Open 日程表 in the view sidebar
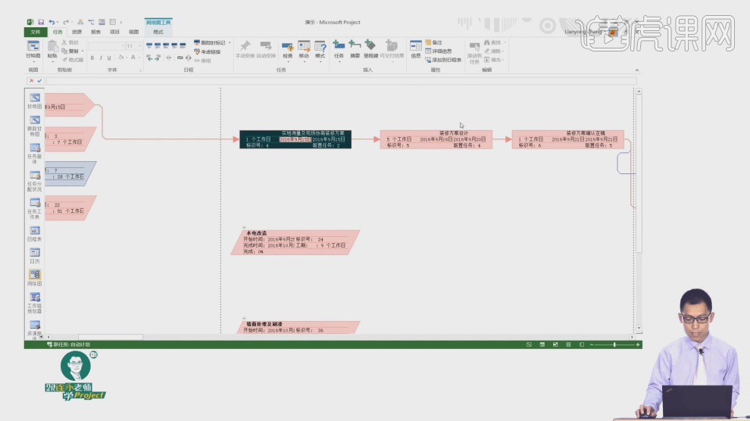Screen dimensions: 750x421 [34, 233]
